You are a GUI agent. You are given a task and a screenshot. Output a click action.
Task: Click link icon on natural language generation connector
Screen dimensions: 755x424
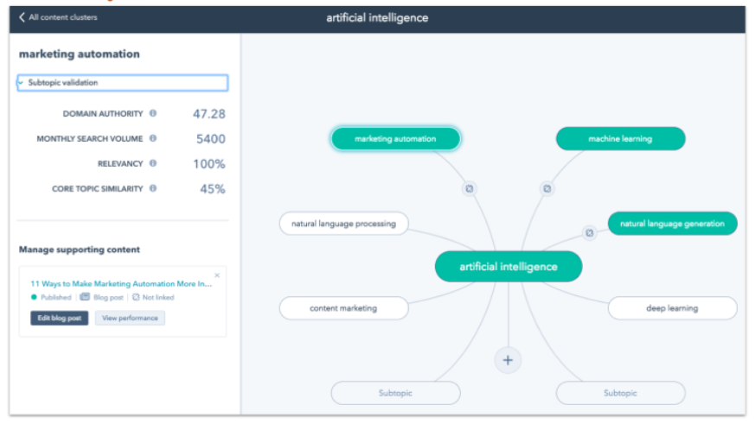tap(589, 233)
